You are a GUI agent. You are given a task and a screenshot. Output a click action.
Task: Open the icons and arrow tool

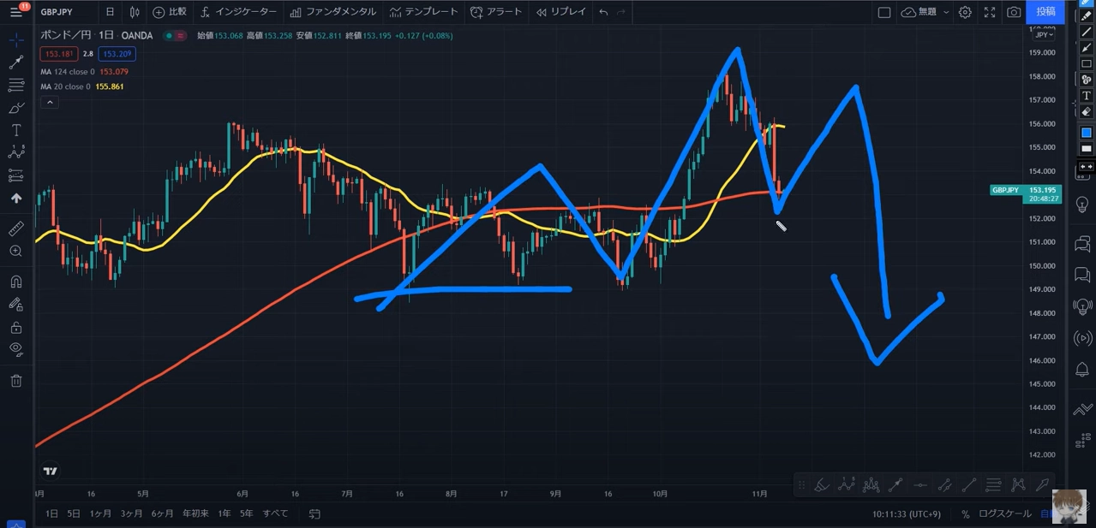(15, 198)
